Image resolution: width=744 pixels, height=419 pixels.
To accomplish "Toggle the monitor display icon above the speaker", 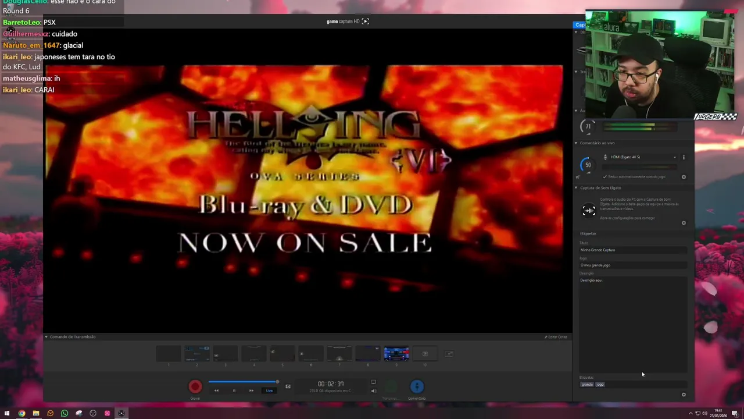I will (373, 382).
